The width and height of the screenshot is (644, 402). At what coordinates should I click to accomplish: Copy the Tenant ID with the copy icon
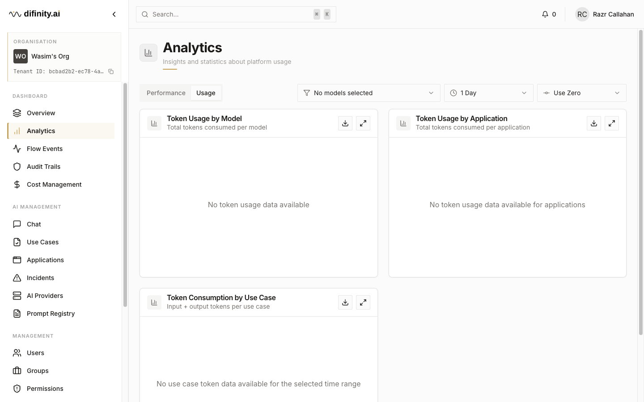(111, 71)
